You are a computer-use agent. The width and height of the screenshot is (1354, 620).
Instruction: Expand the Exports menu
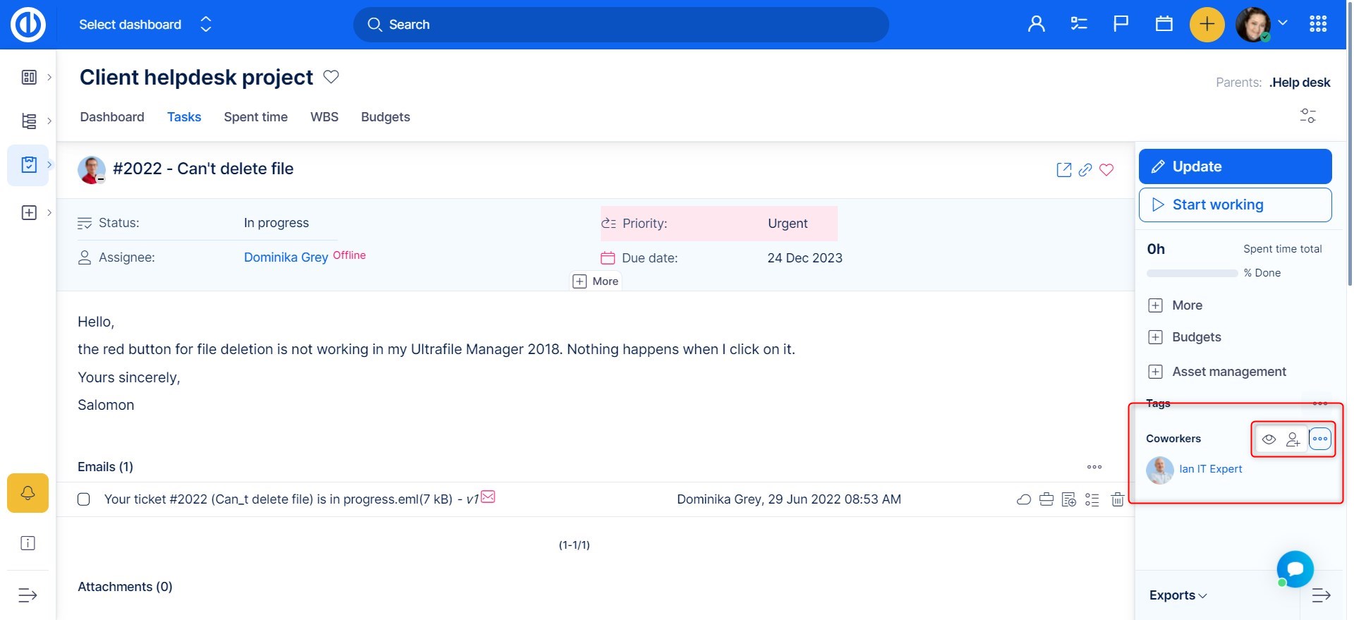pos(1178,595)
